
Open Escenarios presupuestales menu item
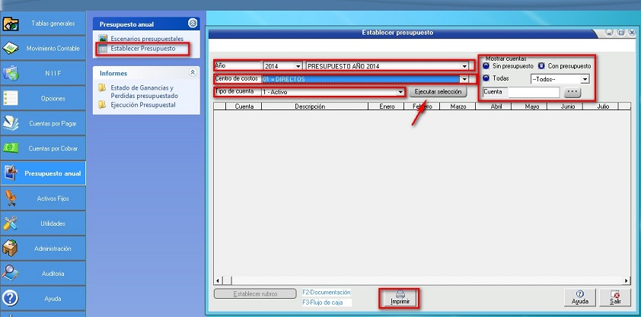(x=146, y=39)
